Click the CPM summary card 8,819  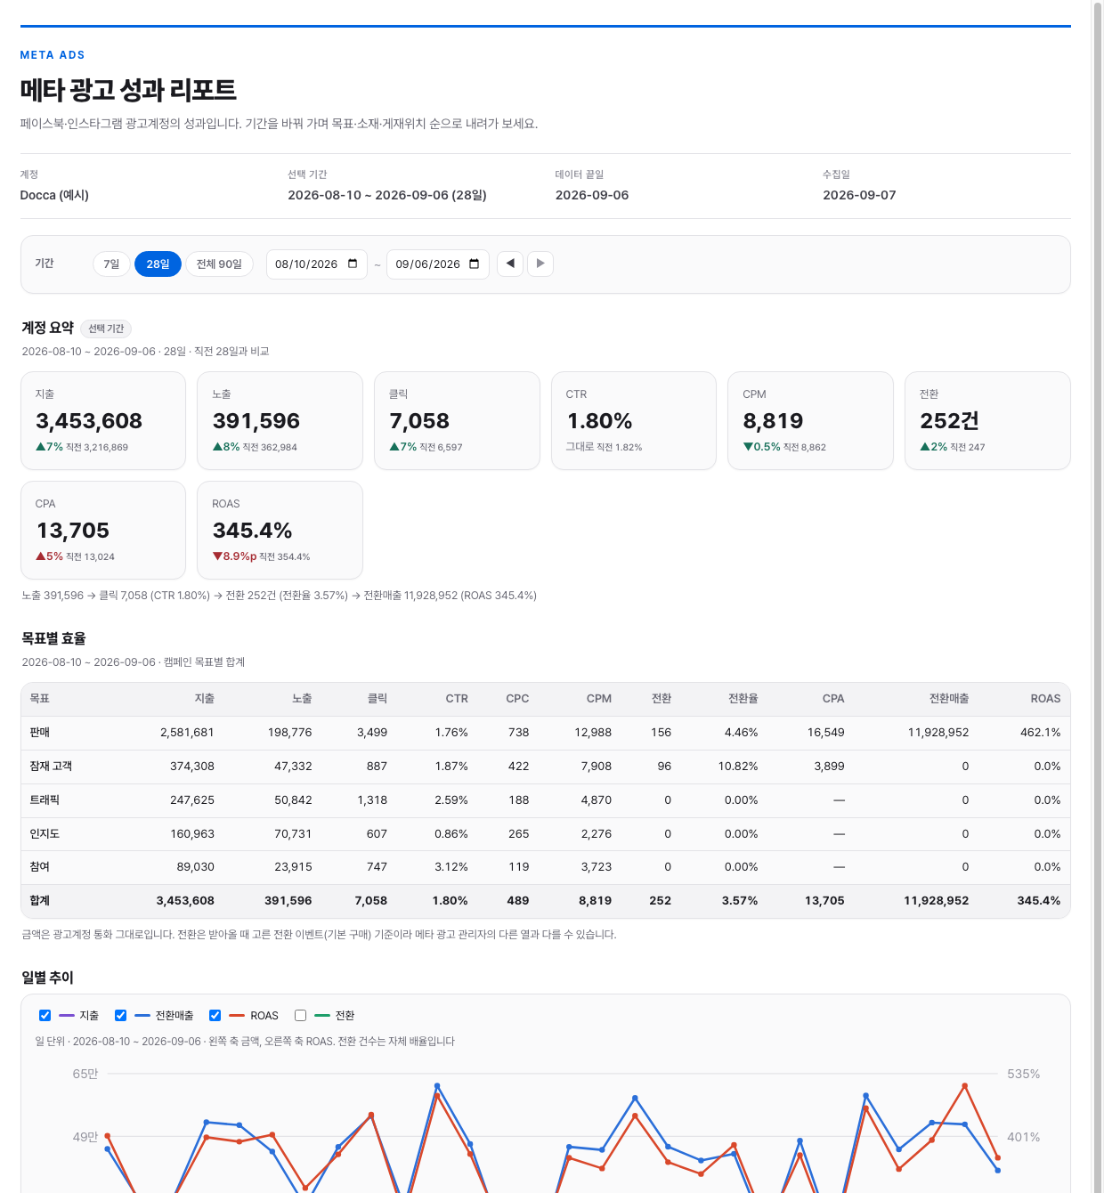[810, 420]
